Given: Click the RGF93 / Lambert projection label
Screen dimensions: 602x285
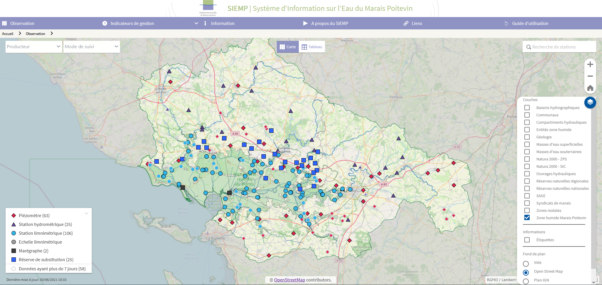Looking at the screenshot, I should (501, 280).
